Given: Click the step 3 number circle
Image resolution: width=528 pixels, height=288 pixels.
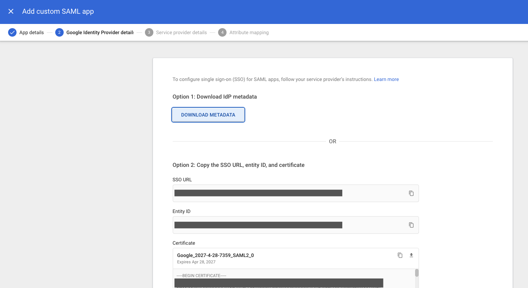Looking at the screenshot, I should coord(149,32).
